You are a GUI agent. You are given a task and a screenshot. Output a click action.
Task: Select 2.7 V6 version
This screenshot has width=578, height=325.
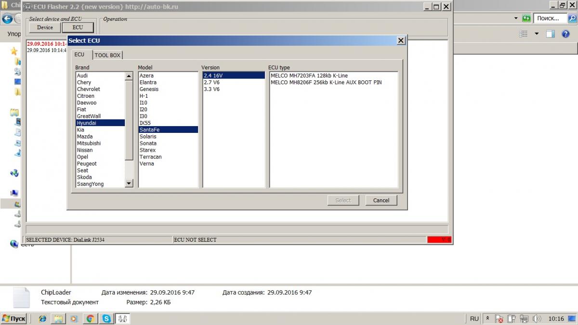point(234,82)
